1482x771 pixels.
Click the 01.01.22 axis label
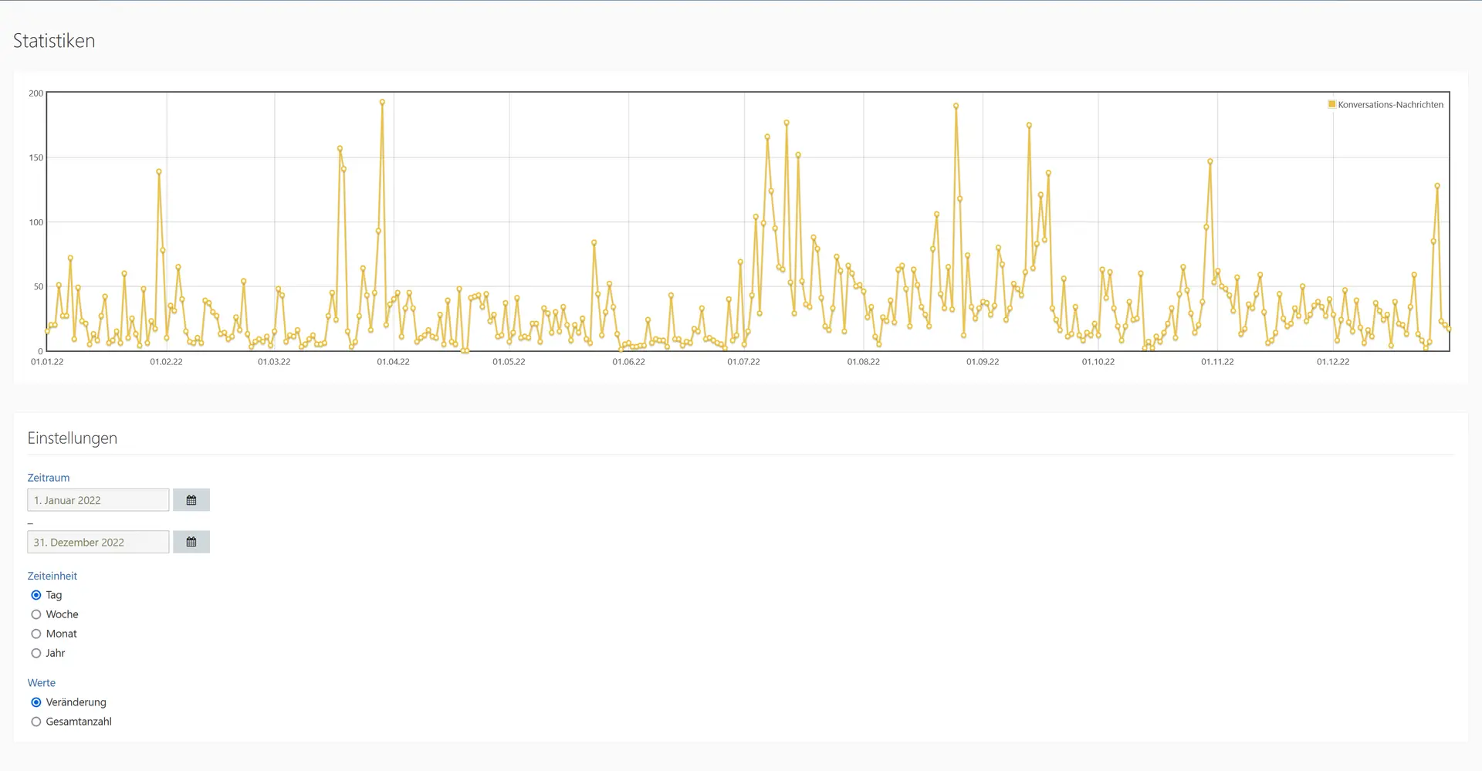(47, 361)
